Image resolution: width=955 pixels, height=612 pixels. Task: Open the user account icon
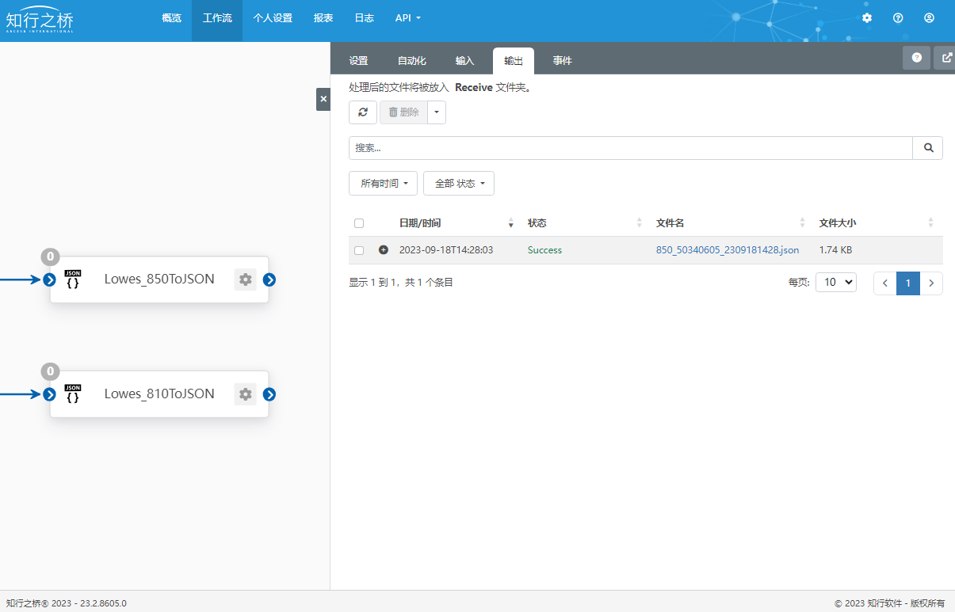930,18
